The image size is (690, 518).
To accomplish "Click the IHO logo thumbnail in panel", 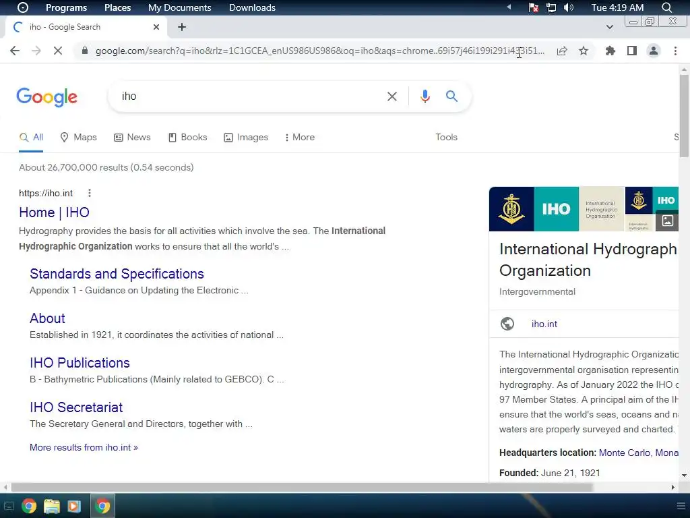I will click(x=556, y=209).
